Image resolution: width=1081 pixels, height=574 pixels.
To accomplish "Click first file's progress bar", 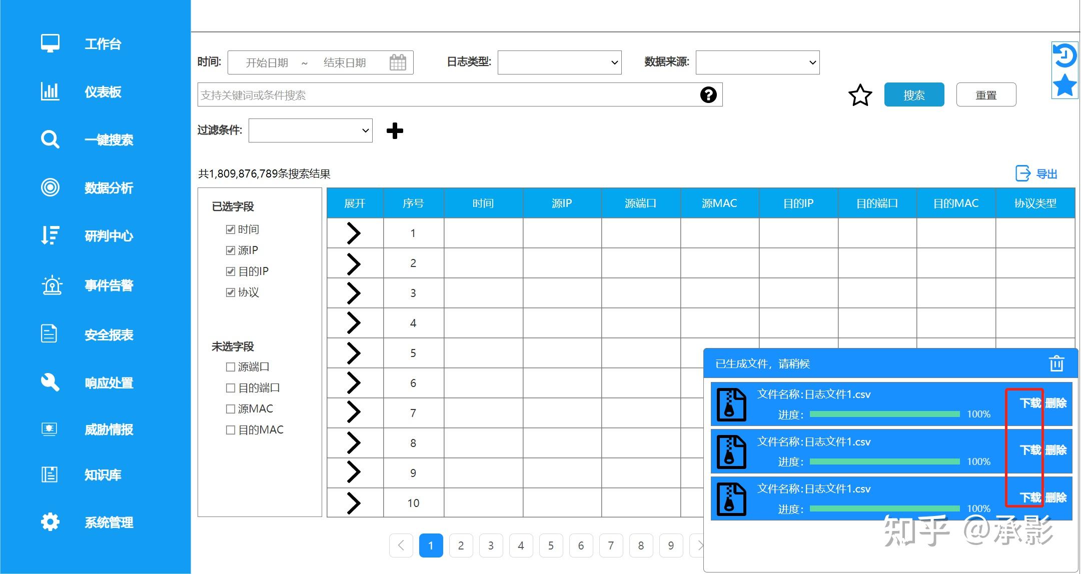I will pyautogui.click(x=884, y=414).
